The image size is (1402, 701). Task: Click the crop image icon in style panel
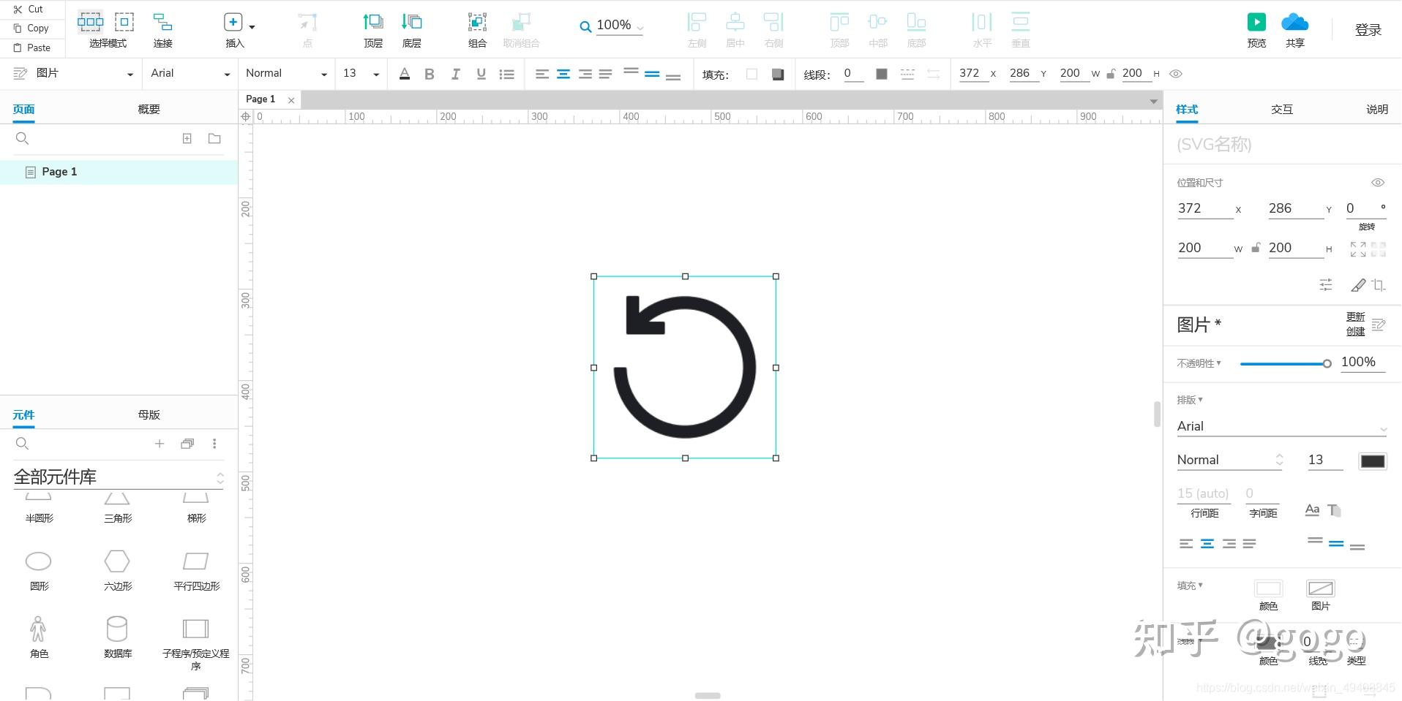(1379, 285)
